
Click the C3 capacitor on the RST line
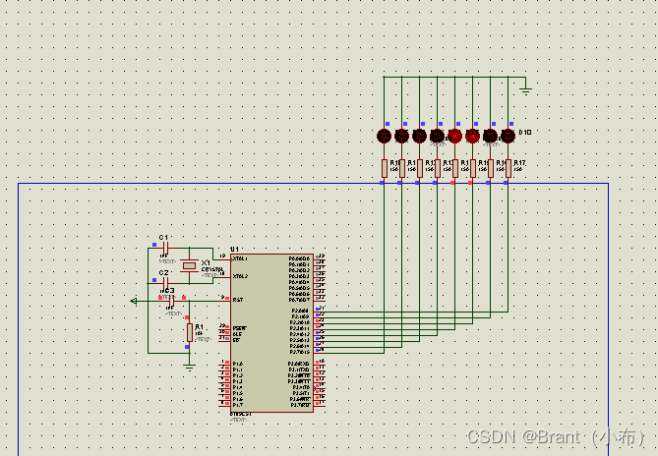(171, 301)
